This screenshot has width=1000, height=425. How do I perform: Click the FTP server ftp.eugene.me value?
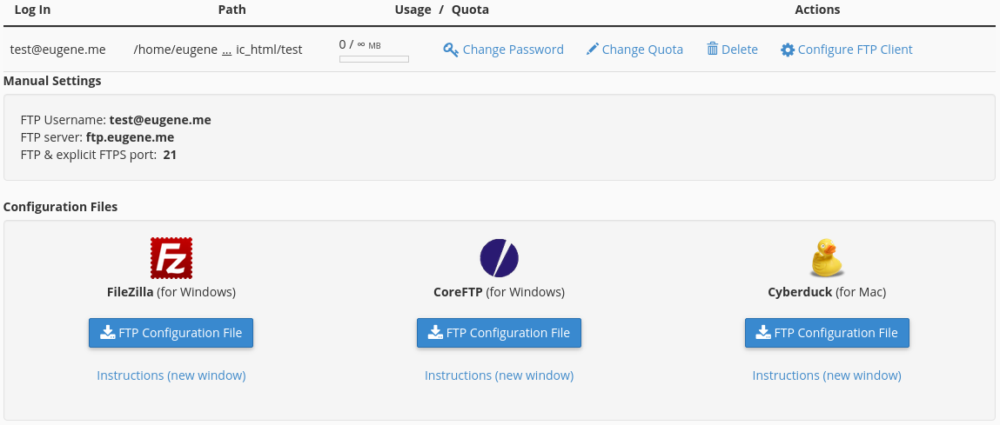[x=130, y=137]
